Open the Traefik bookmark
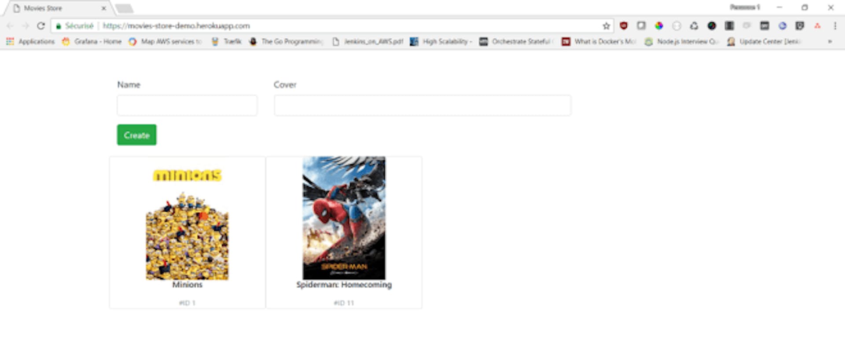Image resolution: width=845 pixels, height=354 pixels. [x=227, y=41]
